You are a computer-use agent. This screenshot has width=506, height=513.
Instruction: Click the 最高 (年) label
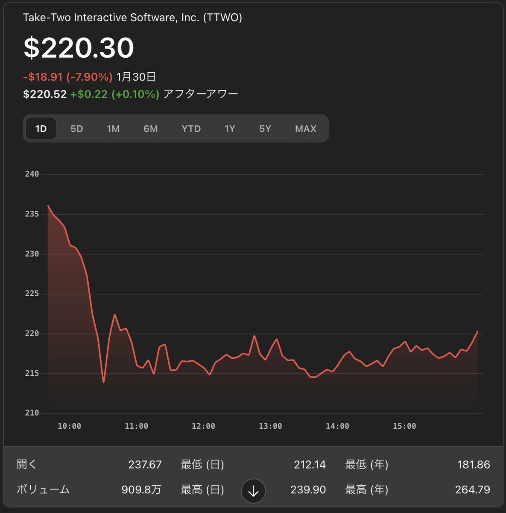(x=367, y=489)
